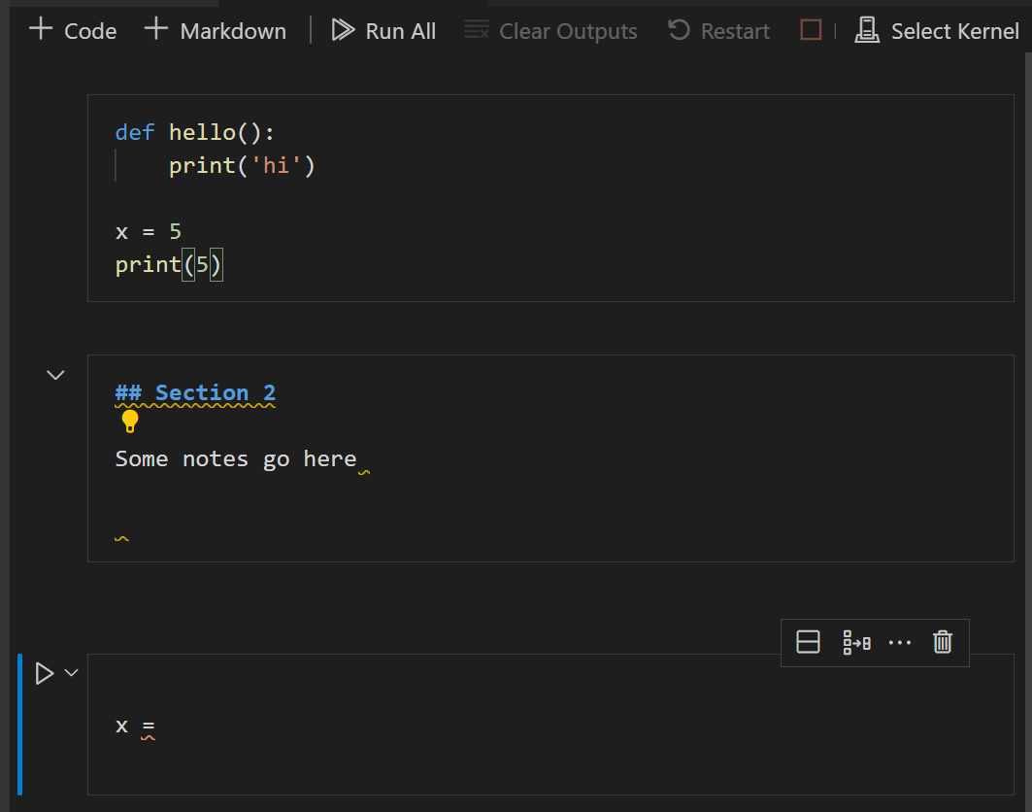This screenshot has width=1032, height=812.
Task: Delete the cell with trash icon
Action: pyautogui.click(x=943, y=642)
